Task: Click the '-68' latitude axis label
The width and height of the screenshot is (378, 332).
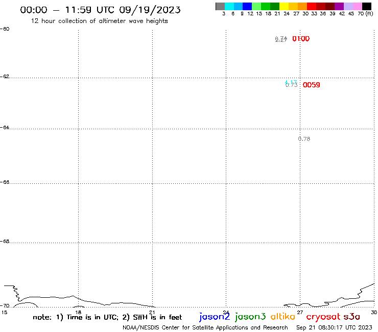Action: (x=5, y=242)
